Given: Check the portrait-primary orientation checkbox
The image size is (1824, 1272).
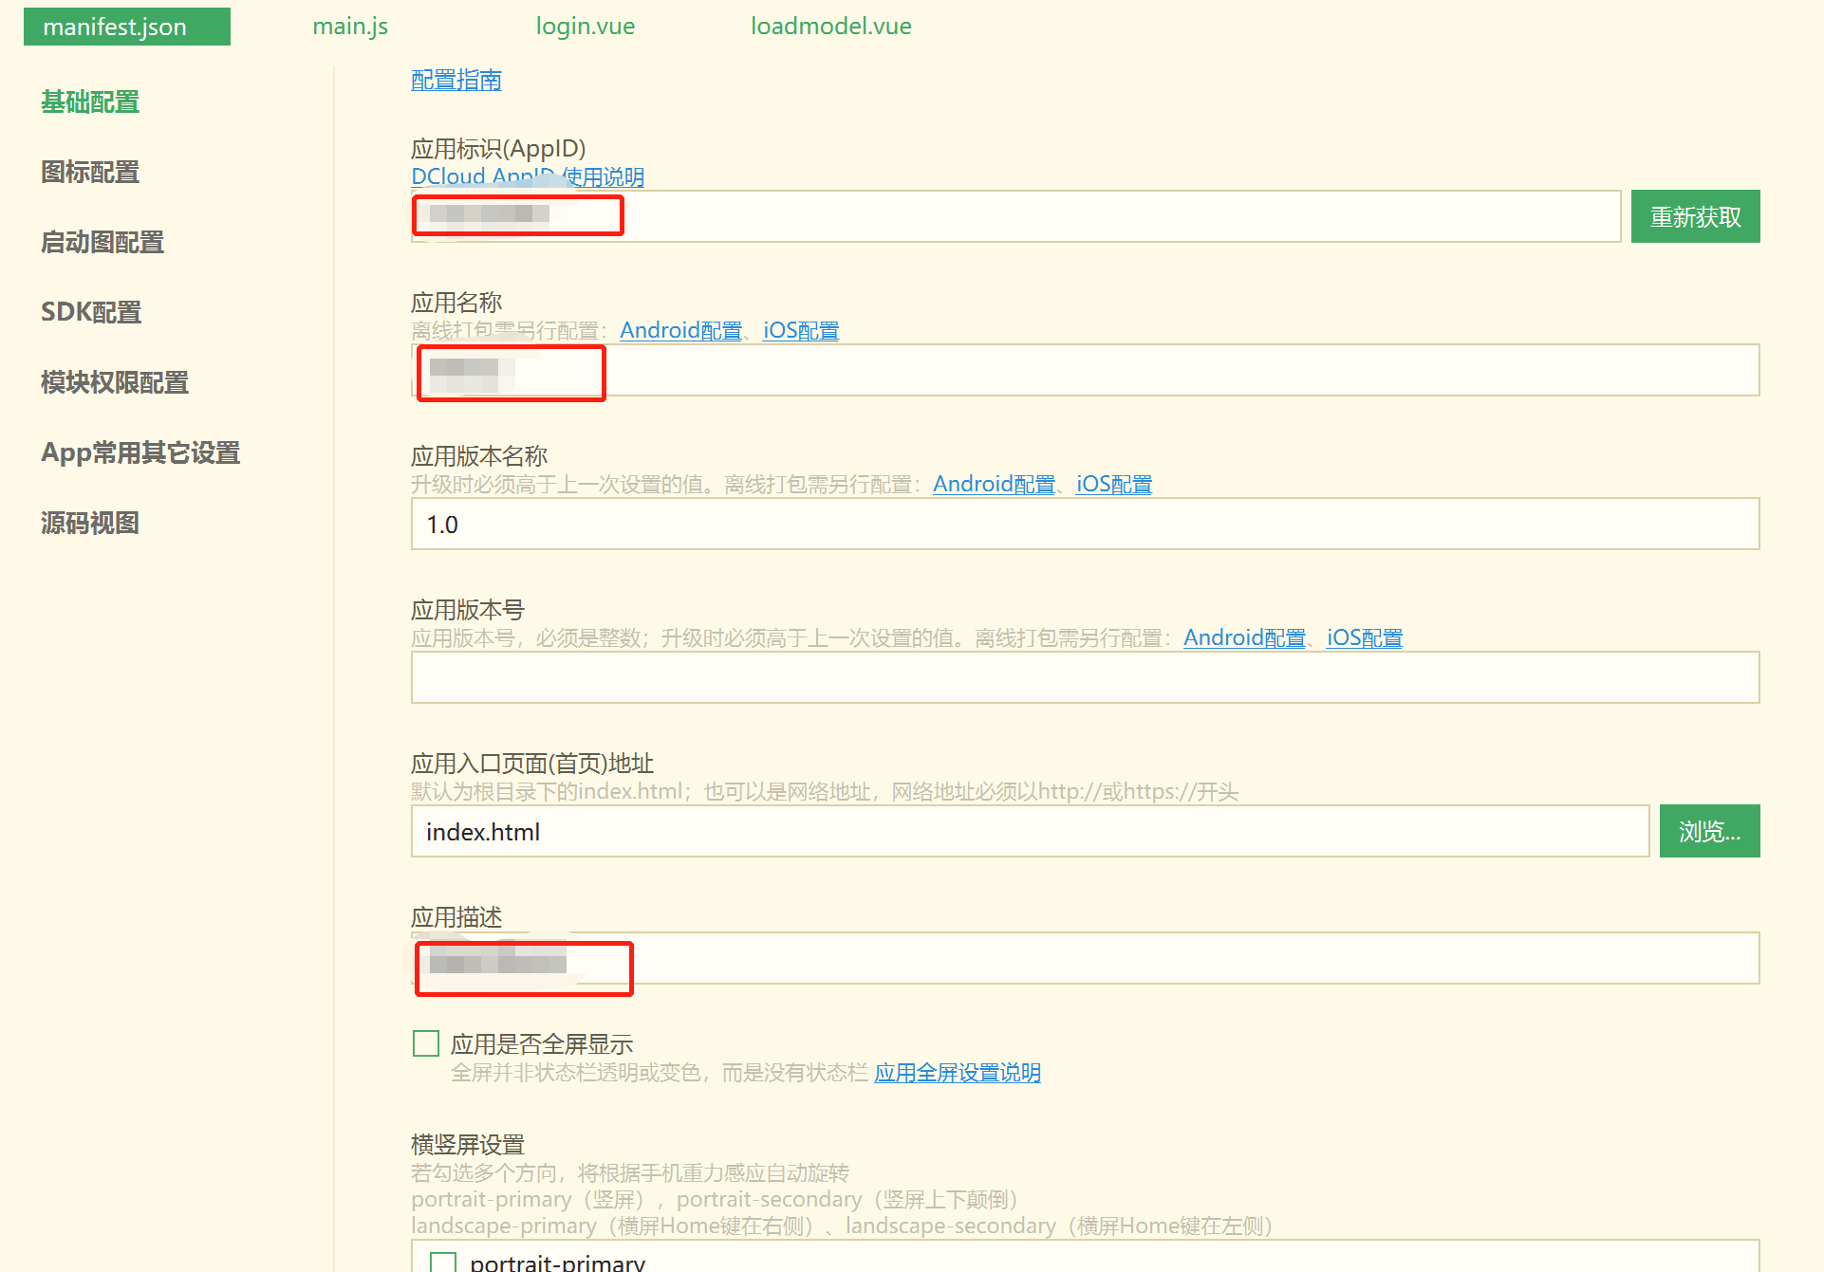Looking at the screenshot, I should pyautogui.click(x=442, y=1262).
